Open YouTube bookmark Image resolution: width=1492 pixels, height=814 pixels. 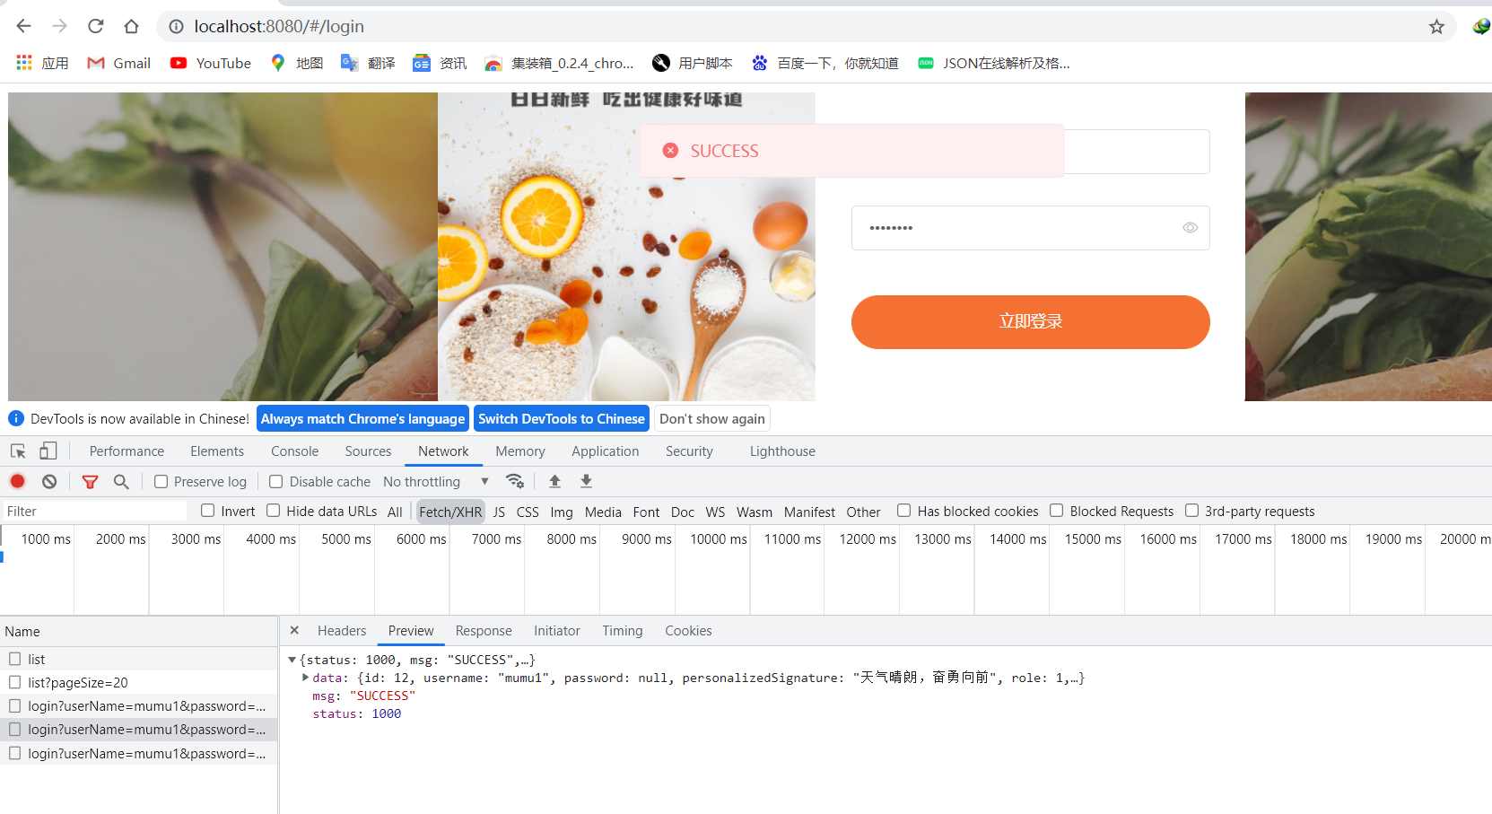tap(211, 63)
